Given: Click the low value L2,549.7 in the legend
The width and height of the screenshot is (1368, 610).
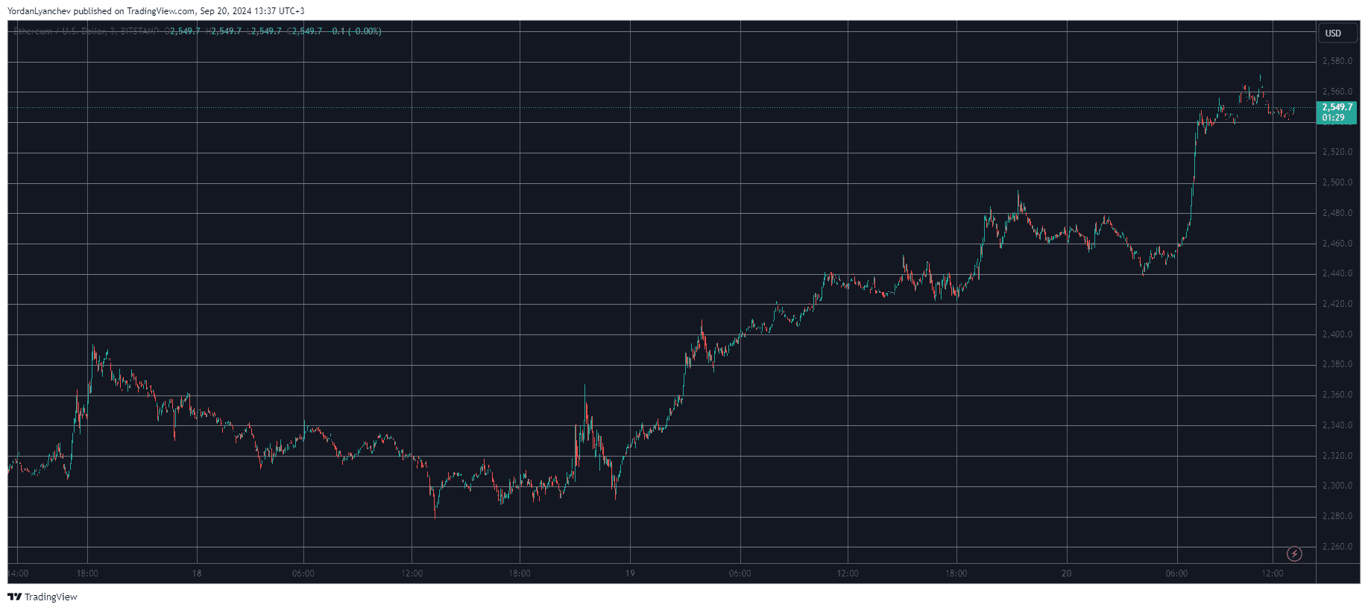Looking at the screenshot, I should [265, 31].
